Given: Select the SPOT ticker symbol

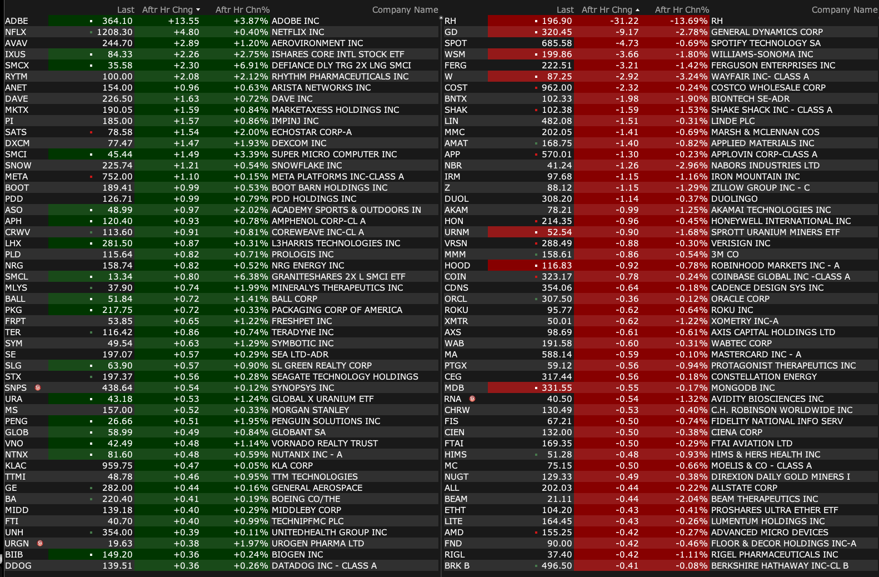Looking at the screenshot, I should [x=456, y=43].
